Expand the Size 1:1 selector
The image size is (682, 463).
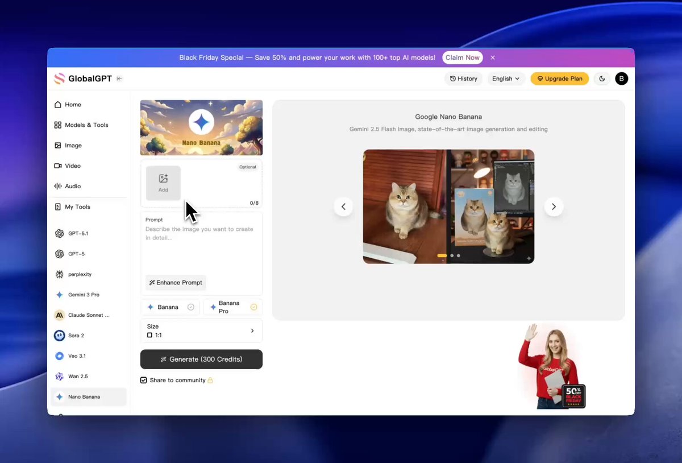coord(201,331)
